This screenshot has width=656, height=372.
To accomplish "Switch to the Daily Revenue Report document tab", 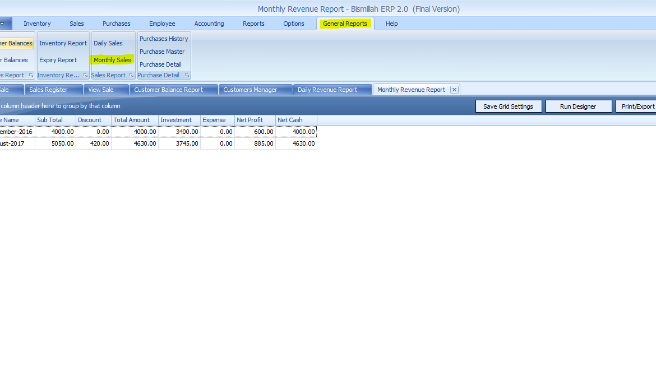I will (327, 90).
